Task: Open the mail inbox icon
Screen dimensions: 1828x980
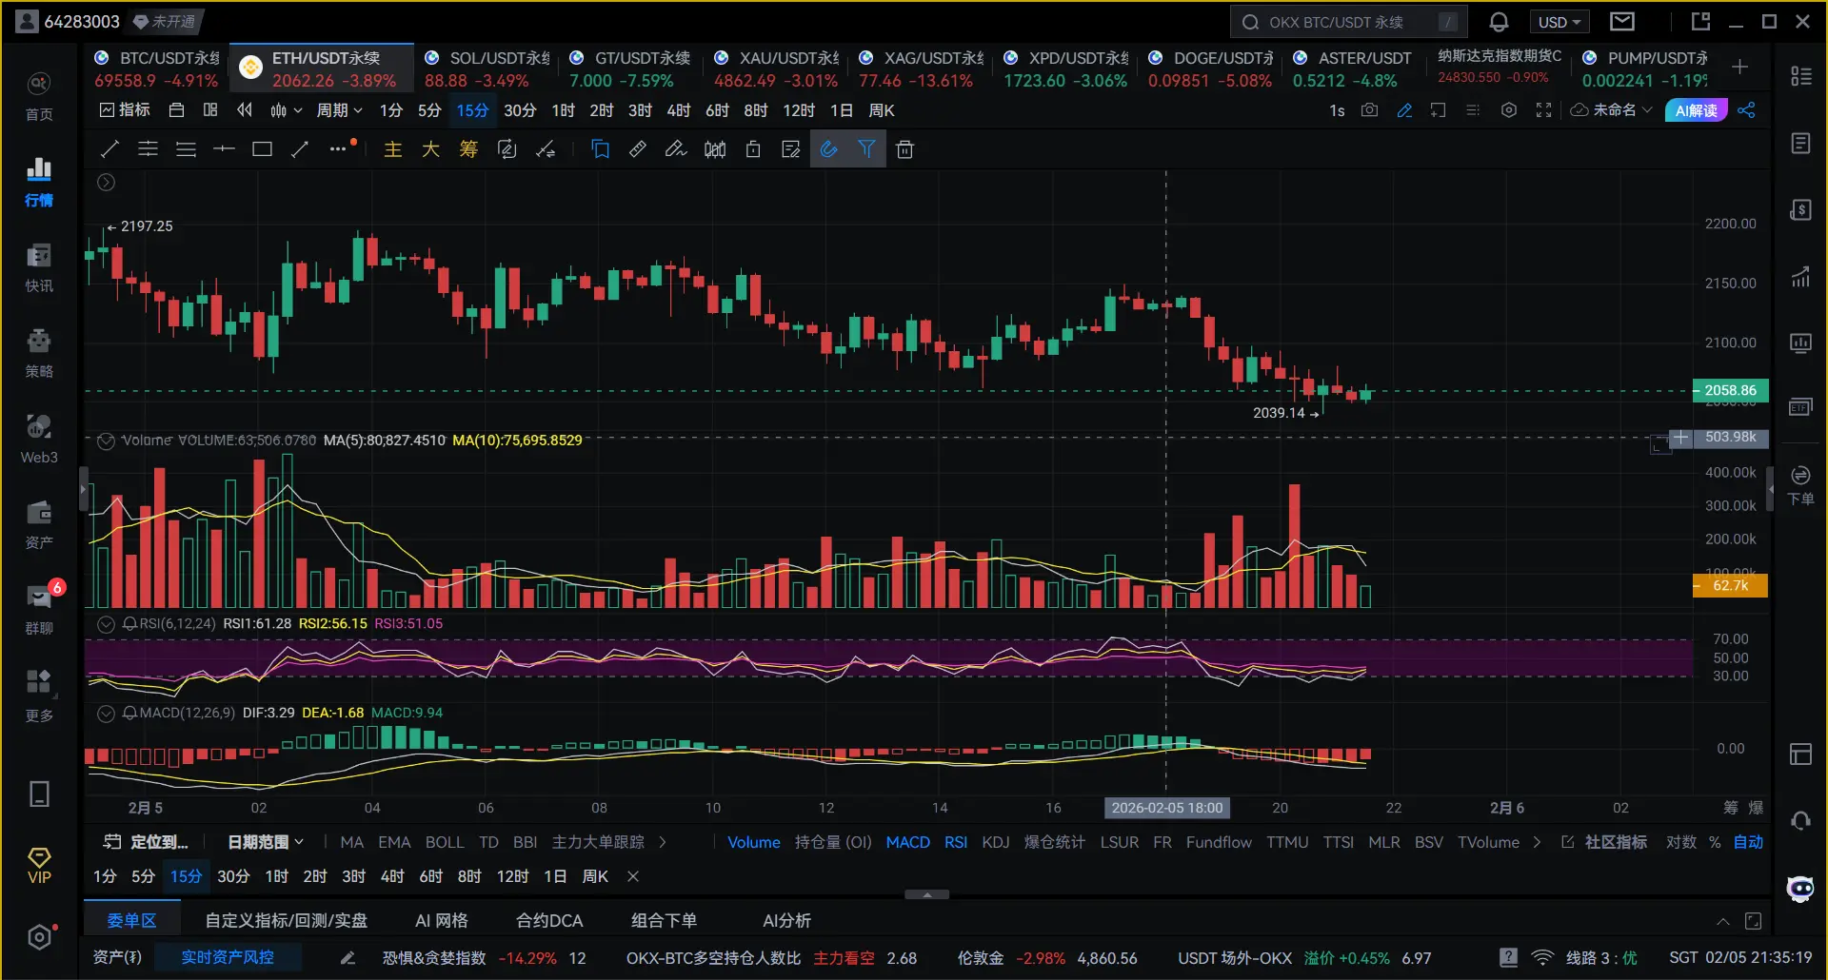Action: 1622,22
